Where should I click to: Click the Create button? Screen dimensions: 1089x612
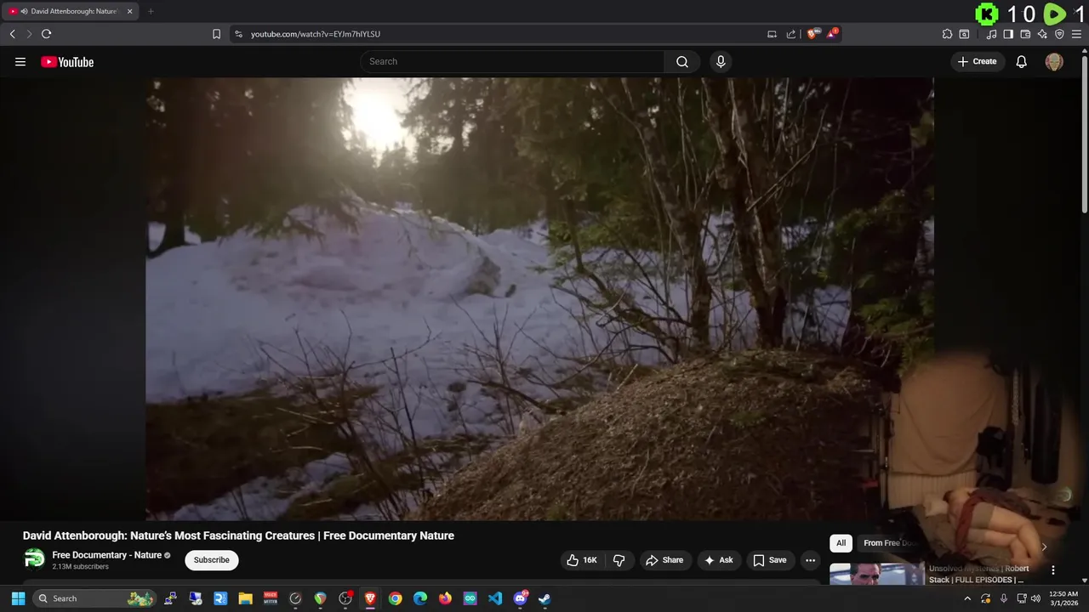tap(977, 61)
